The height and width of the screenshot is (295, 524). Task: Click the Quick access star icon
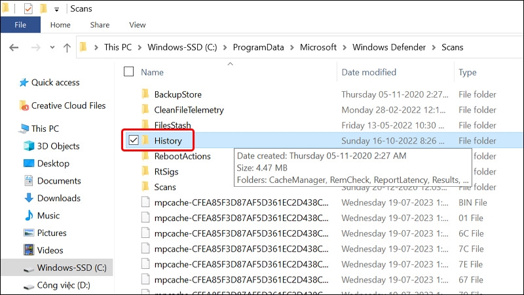coord(24,83)
